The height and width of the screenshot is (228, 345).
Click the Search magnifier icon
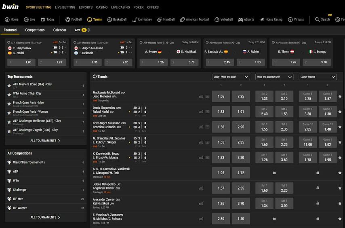[x=317, y=19]
